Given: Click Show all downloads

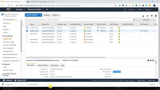Looking at the screenshot, I should tap(152, 84).
